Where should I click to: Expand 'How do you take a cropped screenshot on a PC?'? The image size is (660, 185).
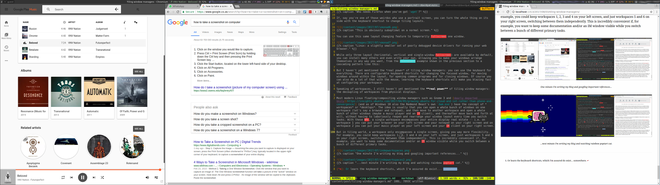245,125
